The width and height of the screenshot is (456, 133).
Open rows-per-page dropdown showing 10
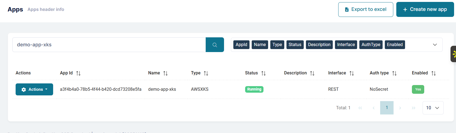[433, 108]
